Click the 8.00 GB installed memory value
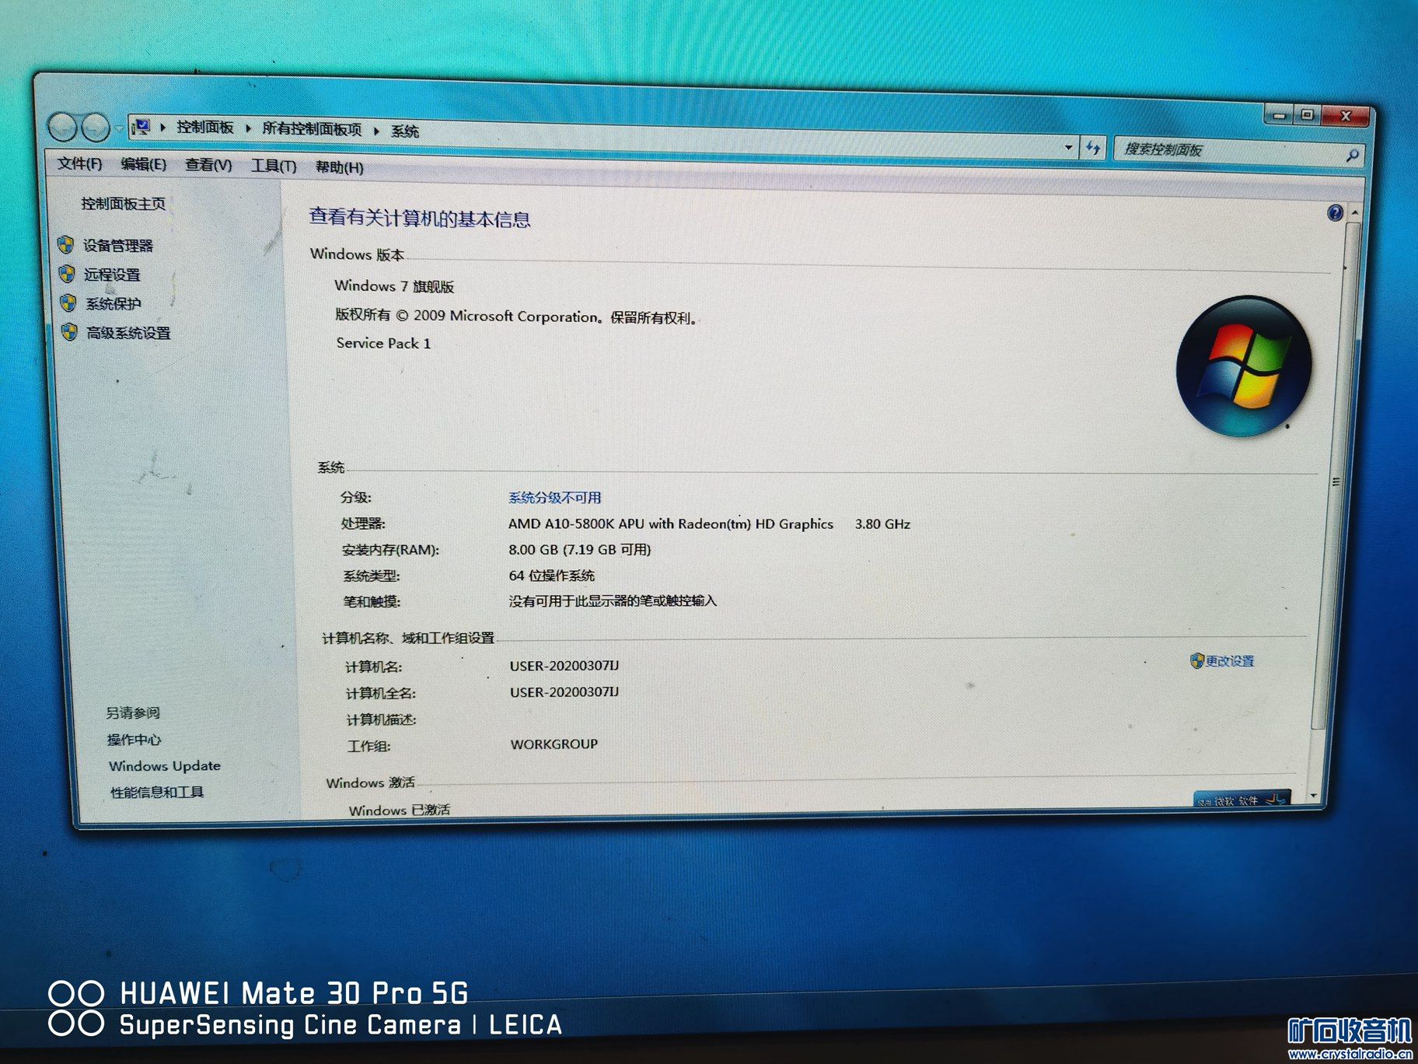 (x=580, y=550)
